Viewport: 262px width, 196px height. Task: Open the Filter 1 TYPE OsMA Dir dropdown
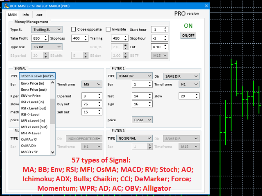pyautogui.click(x=134, y=76)
